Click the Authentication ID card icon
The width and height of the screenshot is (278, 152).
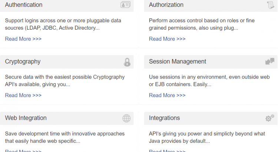(126, 5)
